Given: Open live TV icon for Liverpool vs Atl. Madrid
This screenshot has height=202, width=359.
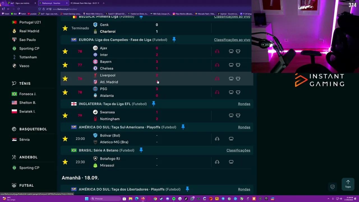Looking at the screenshot, I should [231, 79].
